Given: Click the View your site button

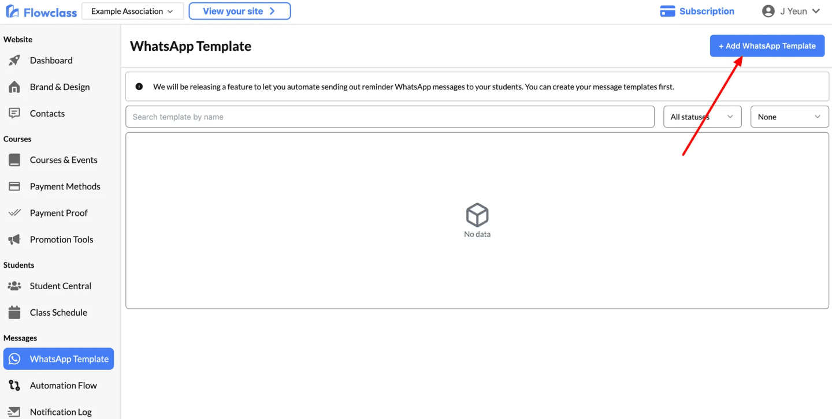Looking at the screenshot, I should click(240, 11).
